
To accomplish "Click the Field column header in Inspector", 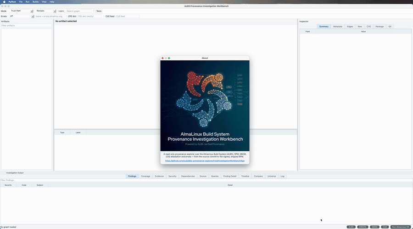I will pyautogui.click(x=307, y=32).
